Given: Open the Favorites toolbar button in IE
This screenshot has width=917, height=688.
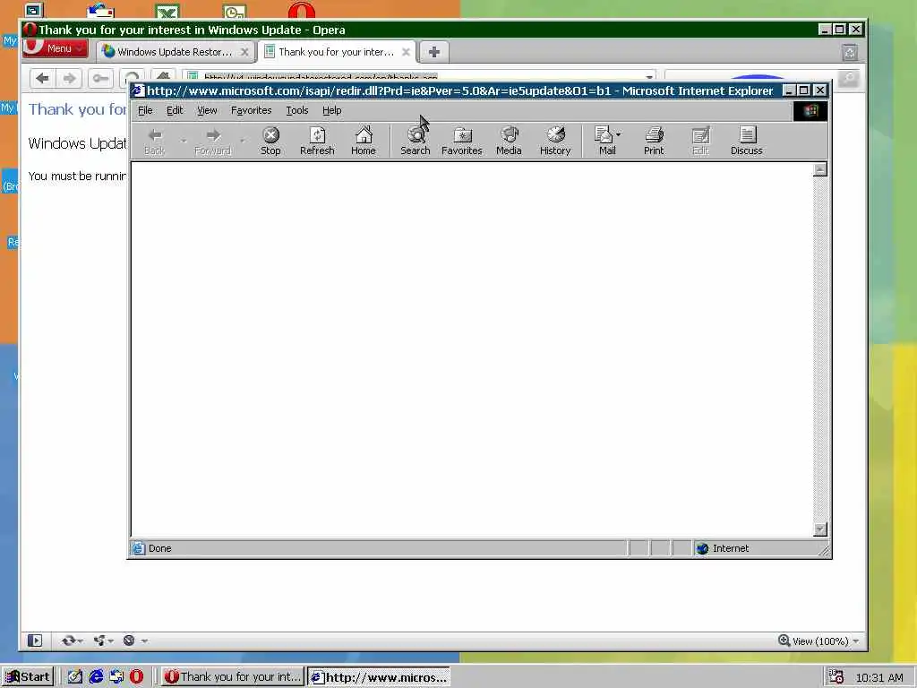Looking at the screenshot, I should 461,141.
